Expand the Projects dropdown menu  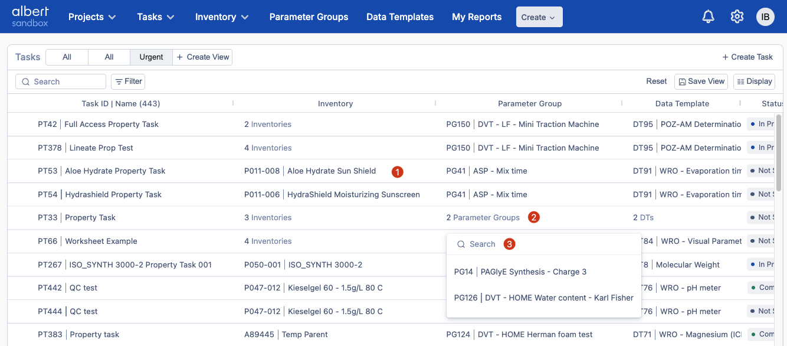[92, 17]
